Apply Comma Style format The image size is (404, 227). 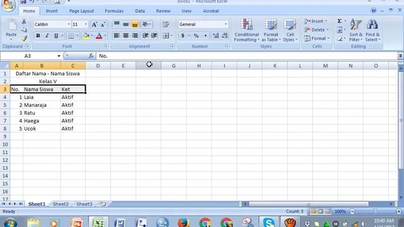205,36
